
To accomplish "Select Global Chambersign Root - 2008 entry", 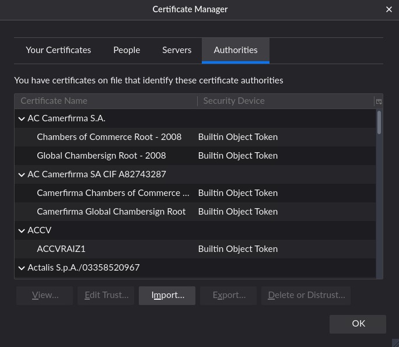I will pyautogui.click(x=101, y=156).
